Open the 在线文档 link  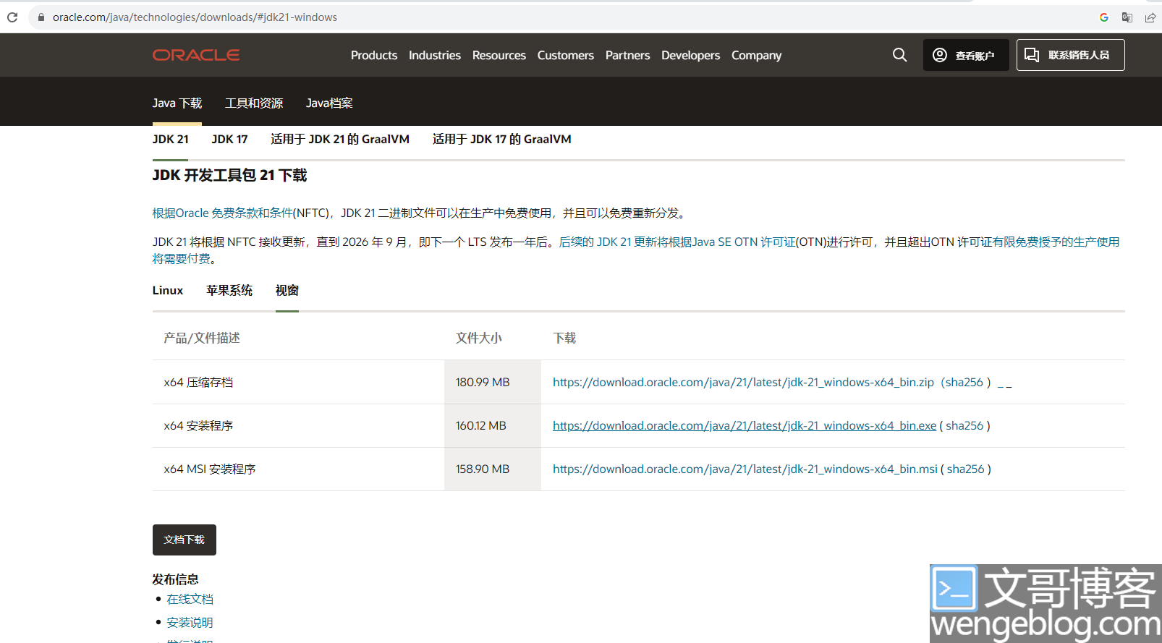pyautogui.click(x=190, y=600)
